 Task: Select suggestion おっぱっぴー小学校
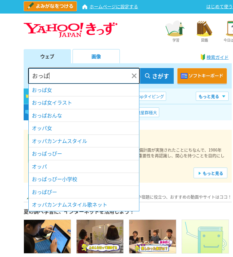click(84, 179)
